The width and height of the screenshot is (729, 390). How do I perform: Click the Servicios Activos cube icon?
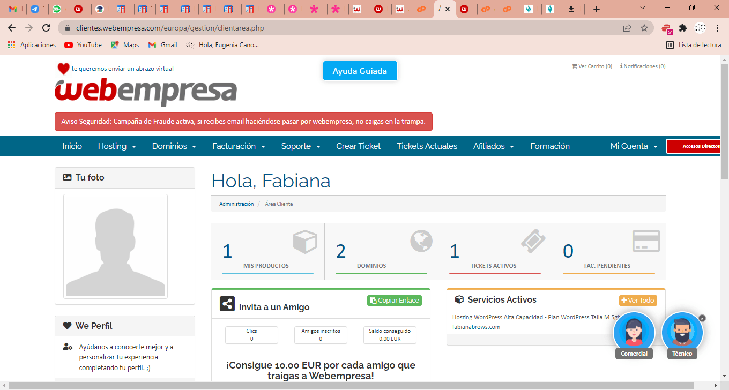tap(459, 299)
